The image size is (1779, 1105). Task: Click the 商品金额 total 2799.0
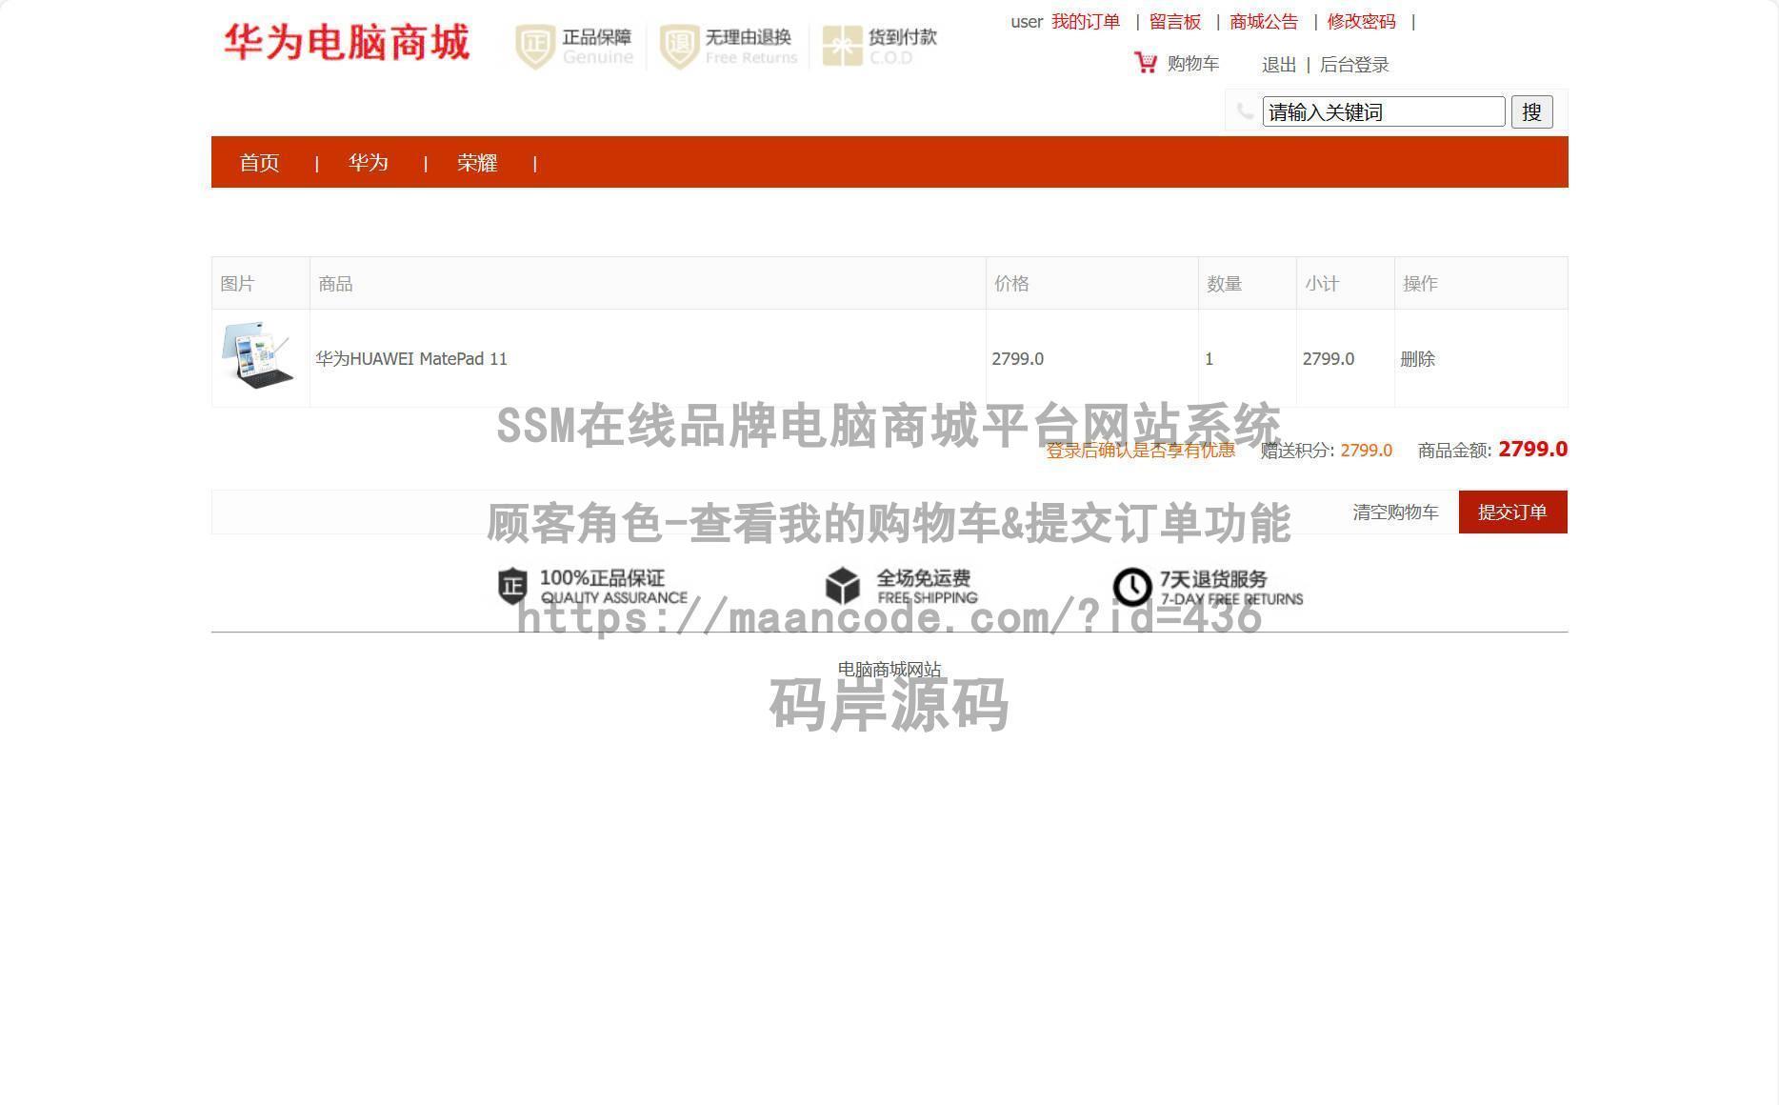tap(1532, 450)
